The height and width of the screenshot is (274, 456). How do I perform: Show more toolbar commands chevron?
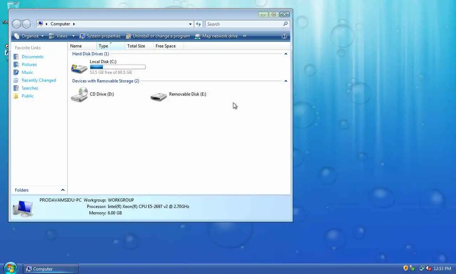pos(245,36)
